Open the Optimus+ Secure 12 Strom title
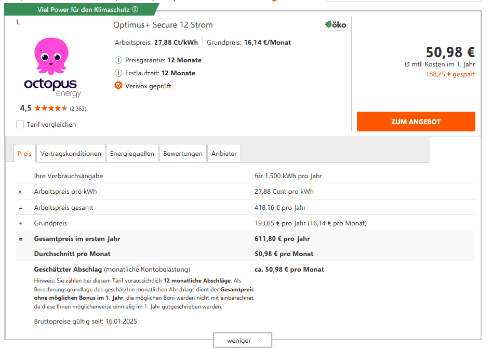 [x=163, y=25]
